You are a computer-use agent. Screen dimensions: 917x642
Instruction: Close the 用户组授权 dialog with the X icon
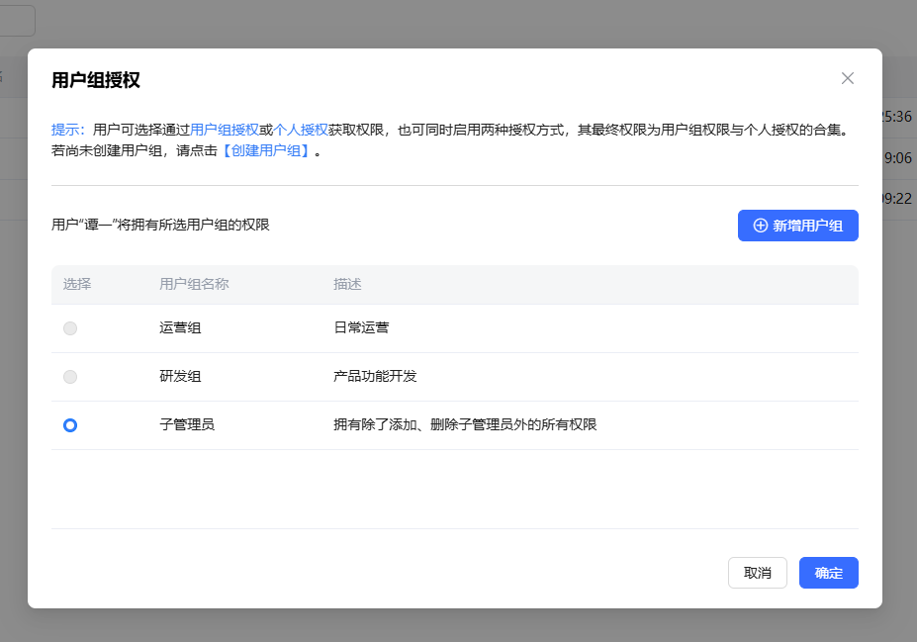click(847, 78)
